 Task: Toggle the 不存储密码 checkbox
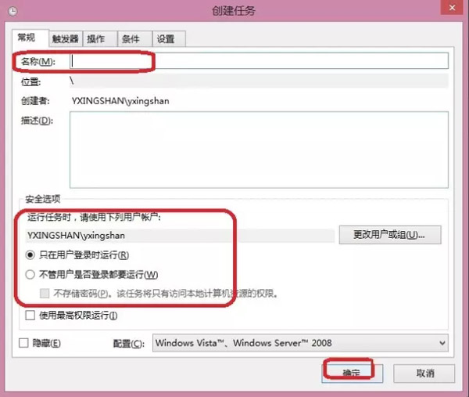click(45, 294)
